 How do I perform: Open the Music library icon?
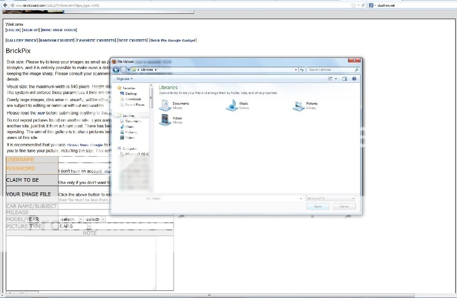pos(232,106)
